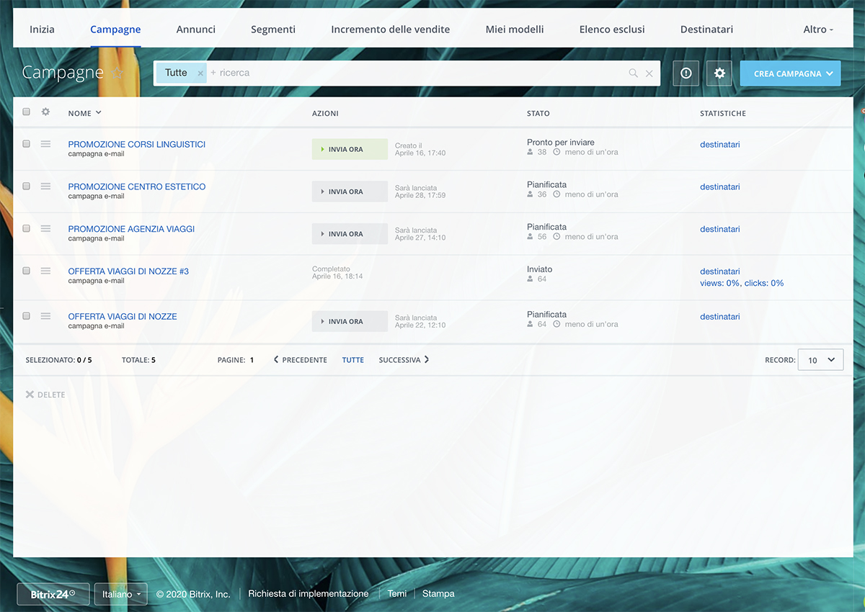The image size is (865, 612).
Task: Open the table header gear settings
Action: click(45, 112)
